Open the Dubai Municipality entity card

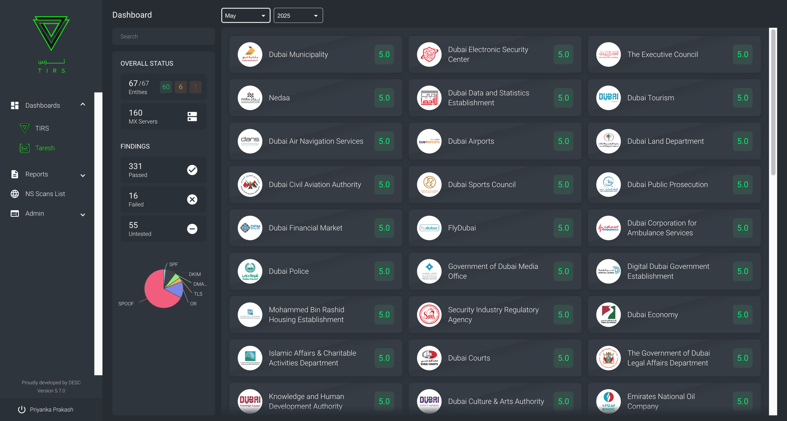[x=315, y=54]
